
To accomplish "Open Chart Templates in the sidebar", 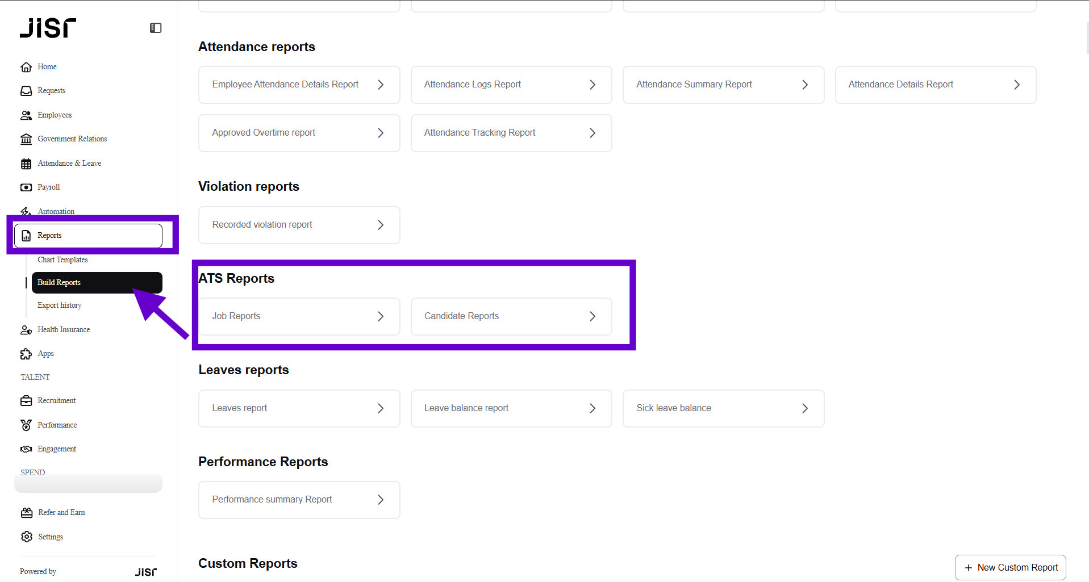I will click(62, 260).
